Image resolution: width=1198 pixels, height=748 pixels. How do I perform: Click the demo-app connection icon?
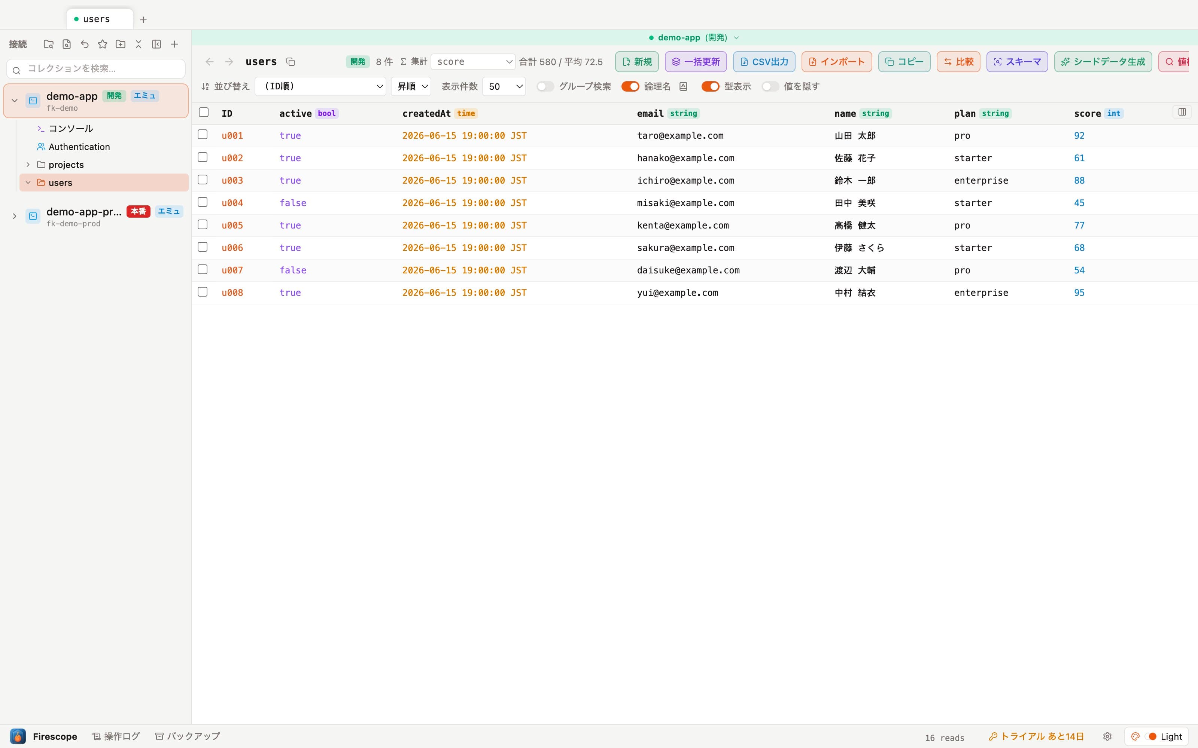coord(33,101)
